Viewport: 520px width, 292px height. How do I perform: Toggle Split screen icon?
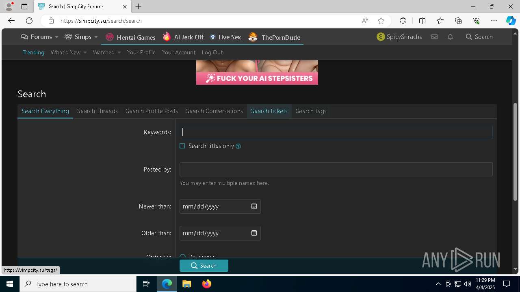tap(422, 21)
